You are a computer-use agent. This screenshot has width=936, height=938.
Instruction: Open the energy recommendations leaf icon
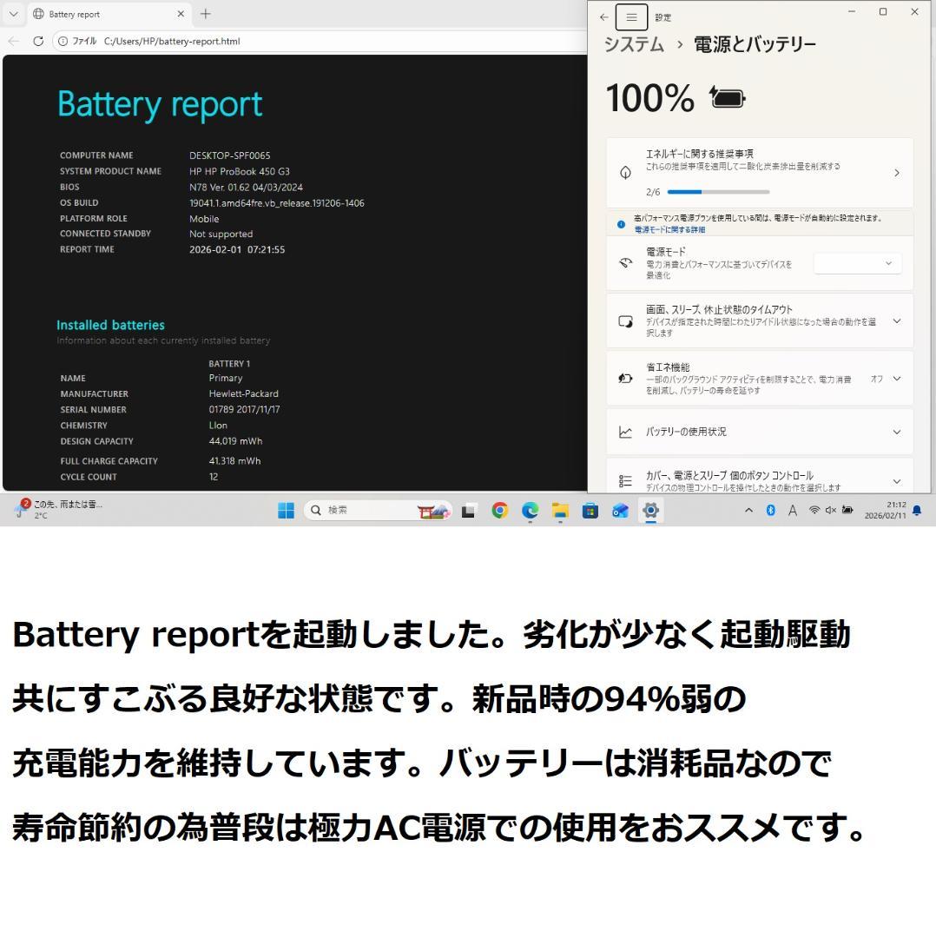pos(625,172)
